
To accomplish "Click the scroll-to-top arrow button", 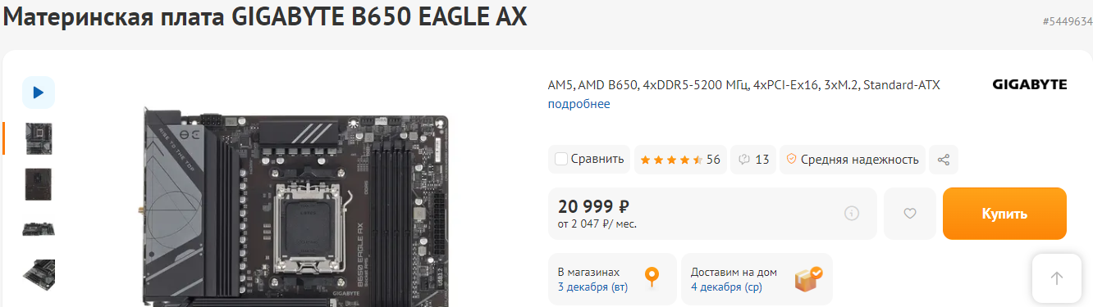I will point(1057,278).
